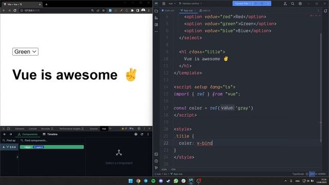Select the Vue tab in DevTools
This screenshot has height=185, width=329.
tap(104, 128)
